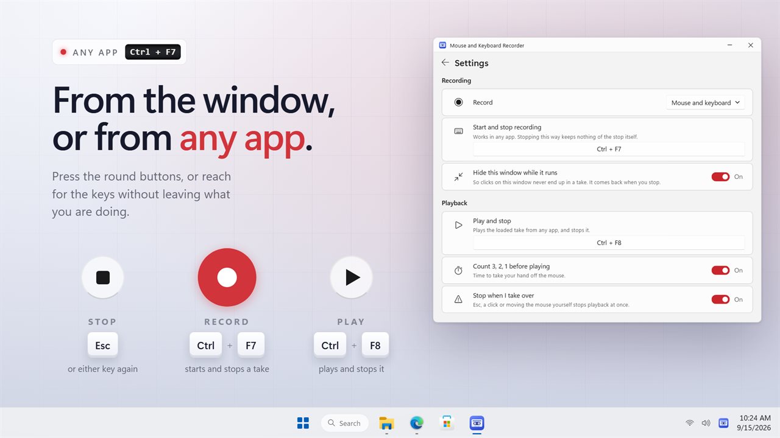
Task: Click the text 'or either key again'
Action: coord(103,369)
